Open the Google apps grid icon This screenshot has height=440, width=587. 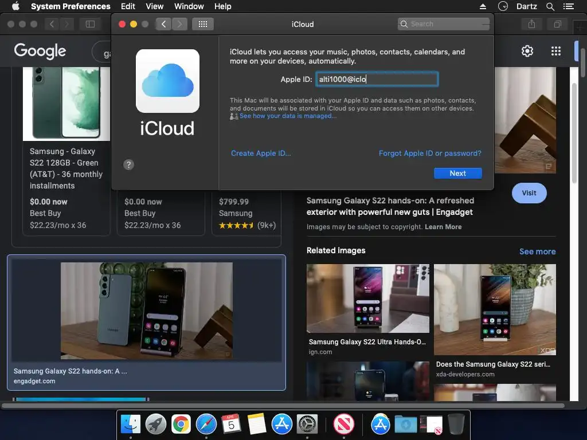(556, 51)
